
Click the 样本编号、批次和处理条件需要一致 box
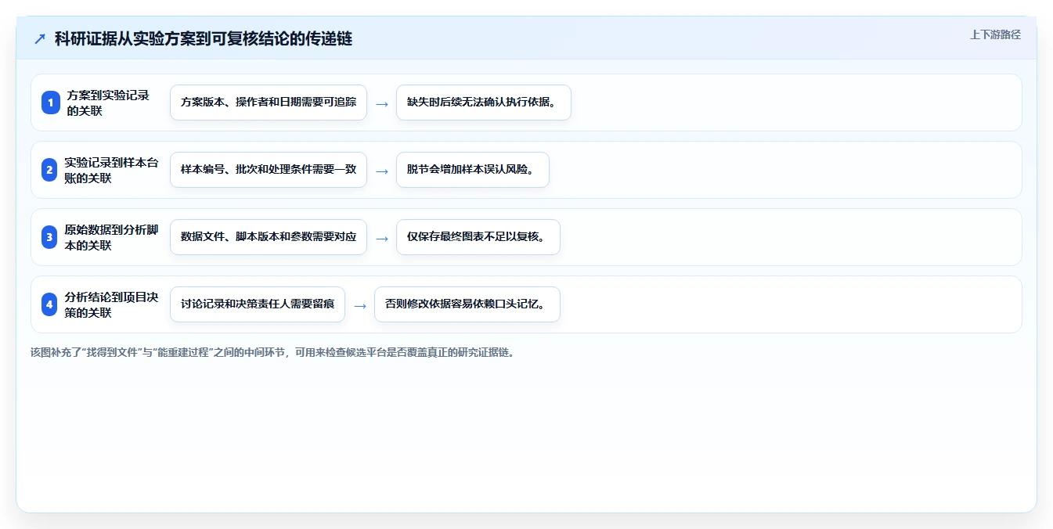(x=269, y=170)
